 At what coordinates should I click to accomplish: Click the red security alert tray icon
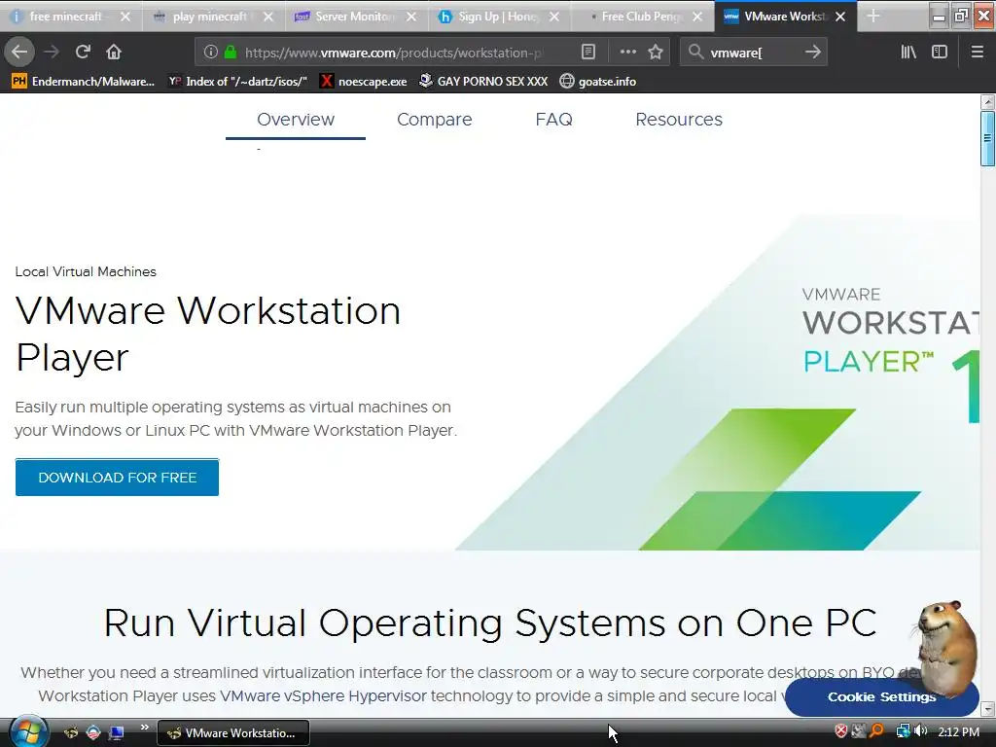[x=841, y=731]
